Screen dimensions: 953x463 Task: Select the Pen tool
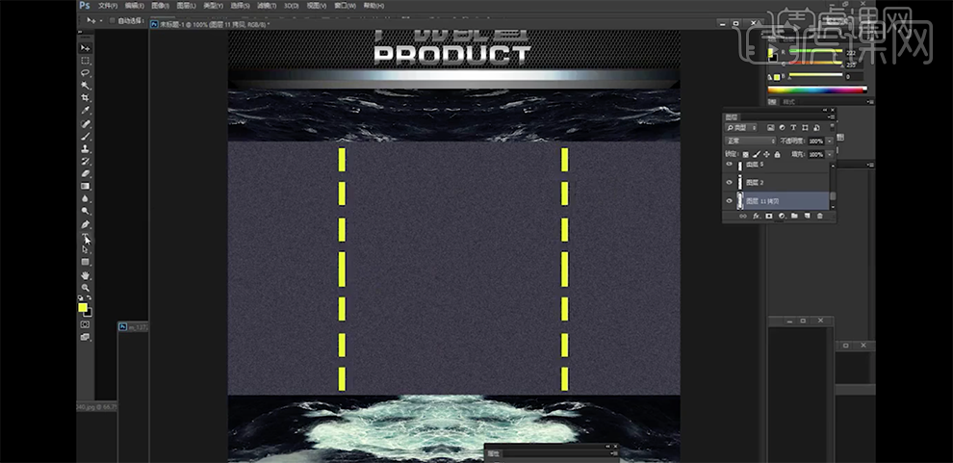tap(86, 225)
